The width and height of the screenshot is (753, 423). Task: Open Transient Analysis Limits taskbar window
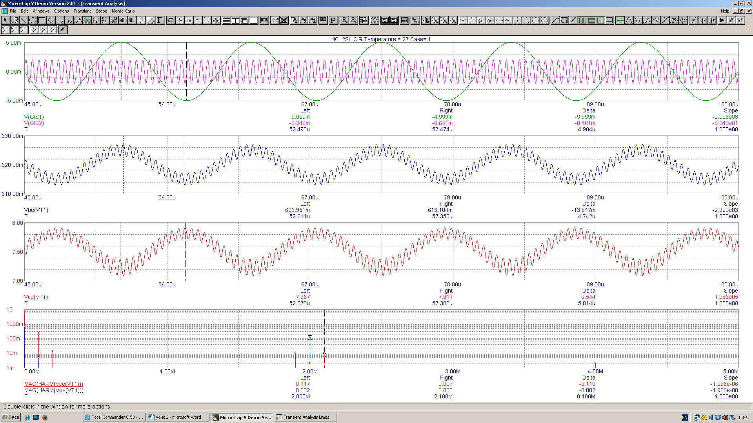(306, 418)
